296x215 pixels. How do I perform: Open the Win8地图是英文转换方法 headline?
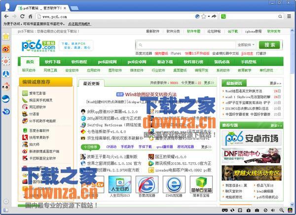(151, 94)
